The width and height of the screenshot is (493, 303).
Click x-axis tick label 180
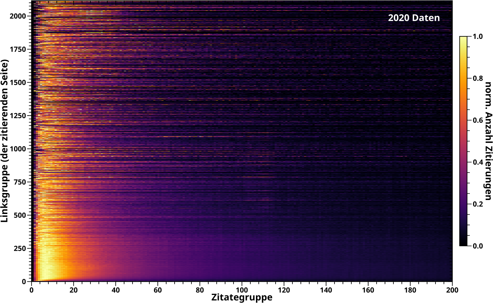[x=410, y=290]
